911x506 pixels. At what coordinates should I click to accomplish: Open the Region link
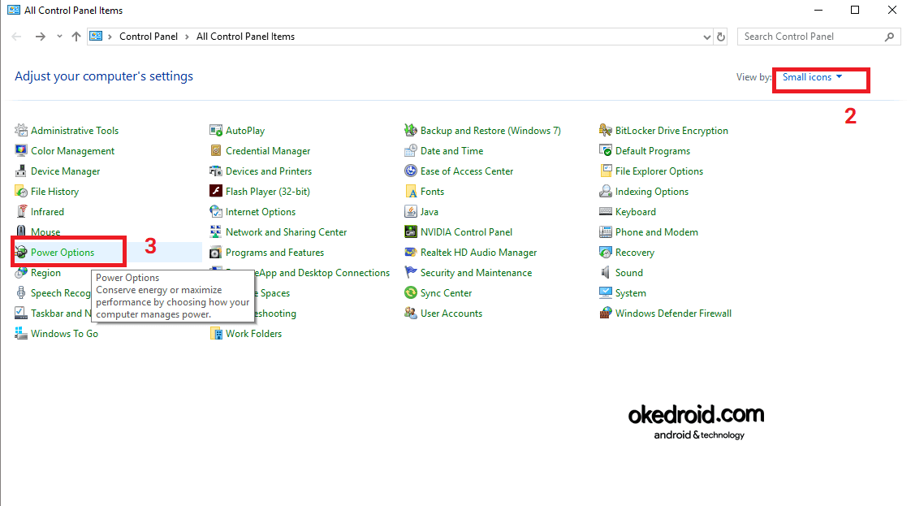pyautogui.click(x=46, y=272)
